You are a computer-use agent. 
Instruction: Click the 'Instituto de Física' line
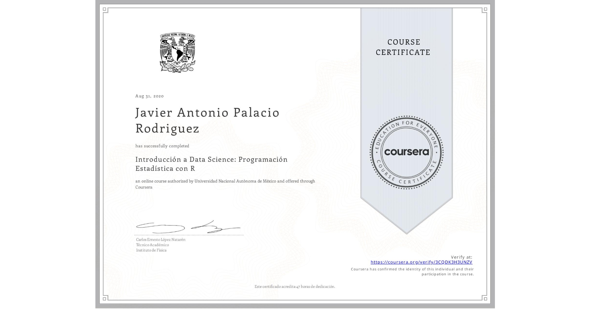[x=151, y=250]
